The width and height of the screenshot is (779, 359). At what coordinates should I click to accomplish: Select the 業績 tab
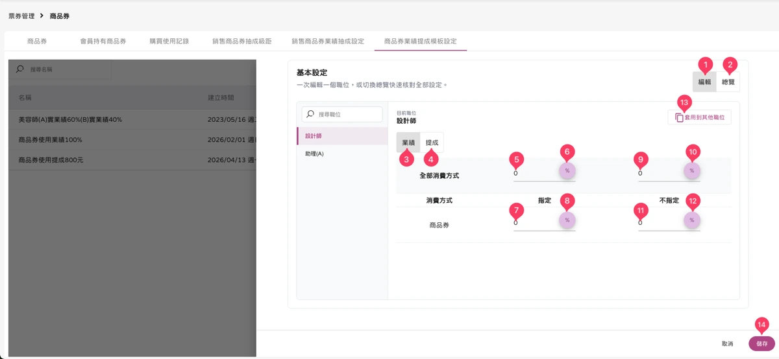click(x=408, y=143)
